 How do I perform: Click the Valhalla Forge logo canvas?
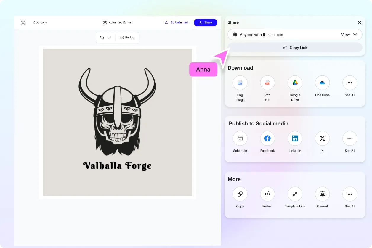click(x=118, y=122)
